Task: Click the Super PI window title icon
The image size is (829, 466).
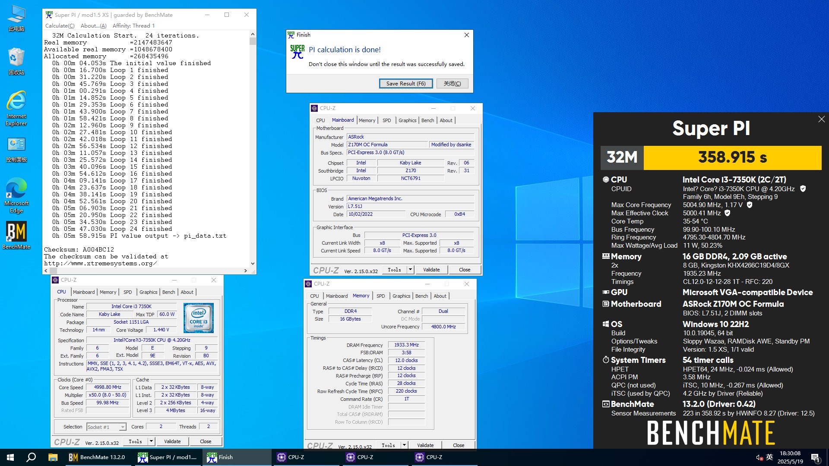Action: pyautogui.click(x=49, y=15)
